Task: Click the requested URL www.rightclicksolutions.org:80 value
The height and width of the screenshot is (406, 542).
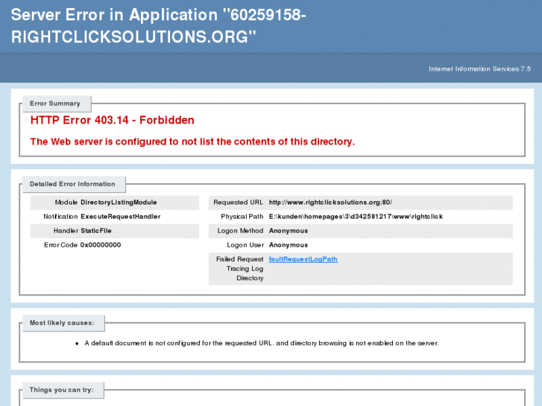Action: click(330, 203)
